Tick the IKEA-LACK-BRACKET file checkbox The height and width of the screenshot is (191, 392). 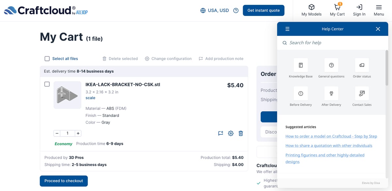tap(47, 84)
